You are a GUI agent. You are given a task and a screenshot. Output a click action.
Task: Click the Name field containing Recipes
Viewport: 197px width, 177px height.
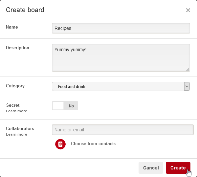pos(121,28)
